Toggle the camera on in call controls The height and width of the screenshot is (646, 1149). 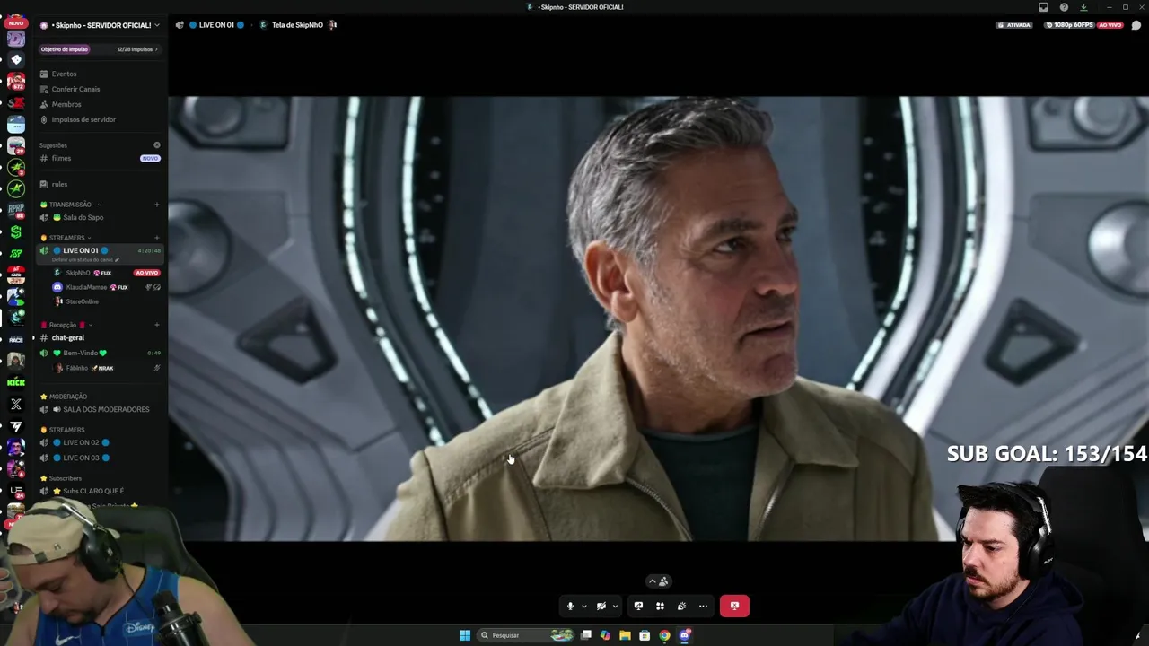pyautogui.click(x=601, y=606)
